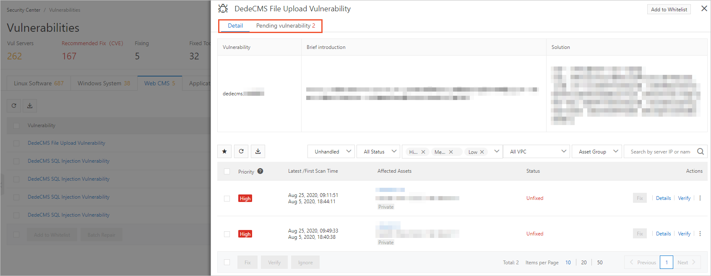This screenshot has width=711, height=276.
Task: Click Add to Whitelist button at top
Action: [669, 9]
